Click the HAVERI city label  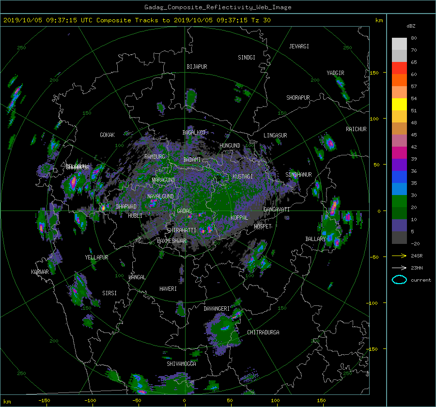pos(168,289)
